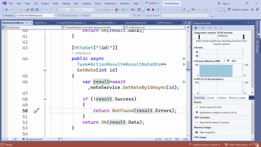This screenshot has width=261, height=147.
Task: Collapse the Process Memory (MB) section
Action: (194, 61)
